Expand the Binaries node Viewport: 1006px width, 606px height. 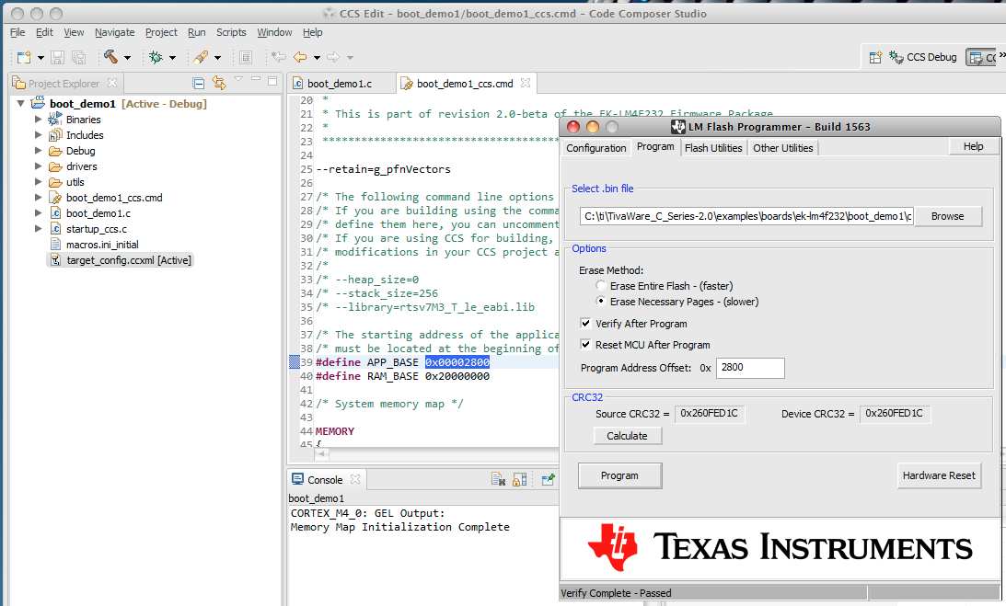tap(38, 120)
